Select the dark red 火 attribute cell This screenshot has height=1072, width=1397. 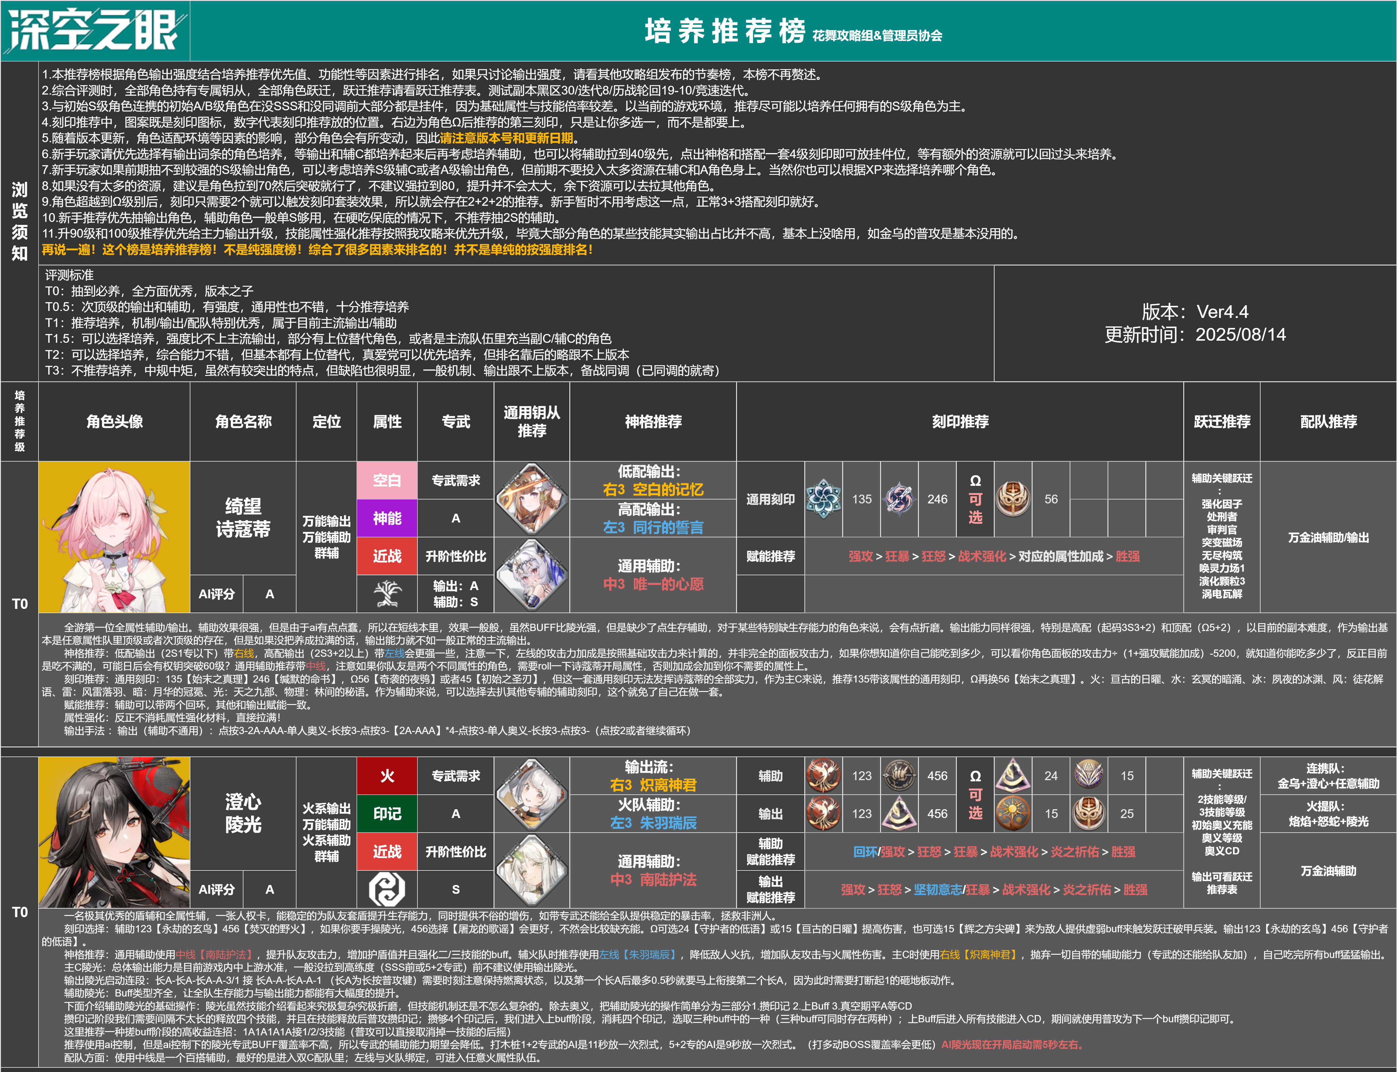387,775
